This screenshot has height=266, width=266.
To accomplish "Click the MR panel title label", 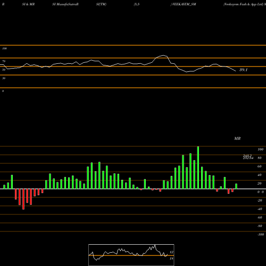I will coord(237,138).
